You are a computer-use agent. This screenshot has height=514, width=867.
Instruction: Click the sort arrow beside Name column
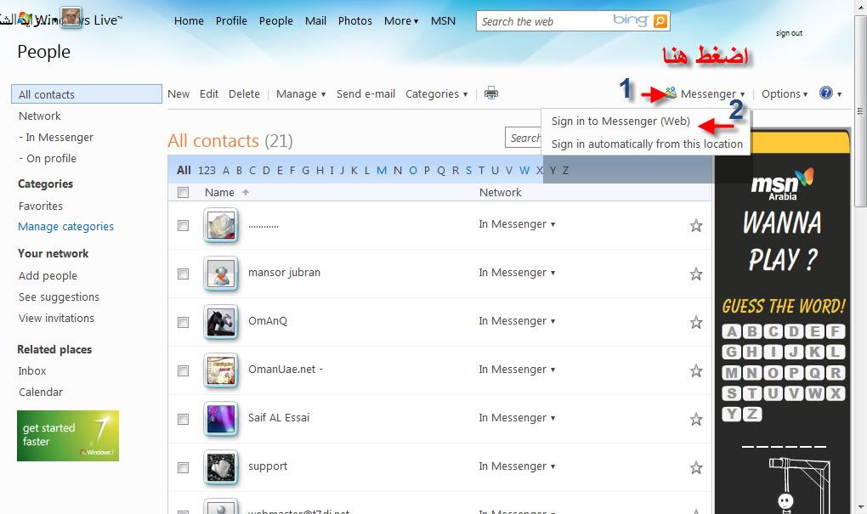246,192
